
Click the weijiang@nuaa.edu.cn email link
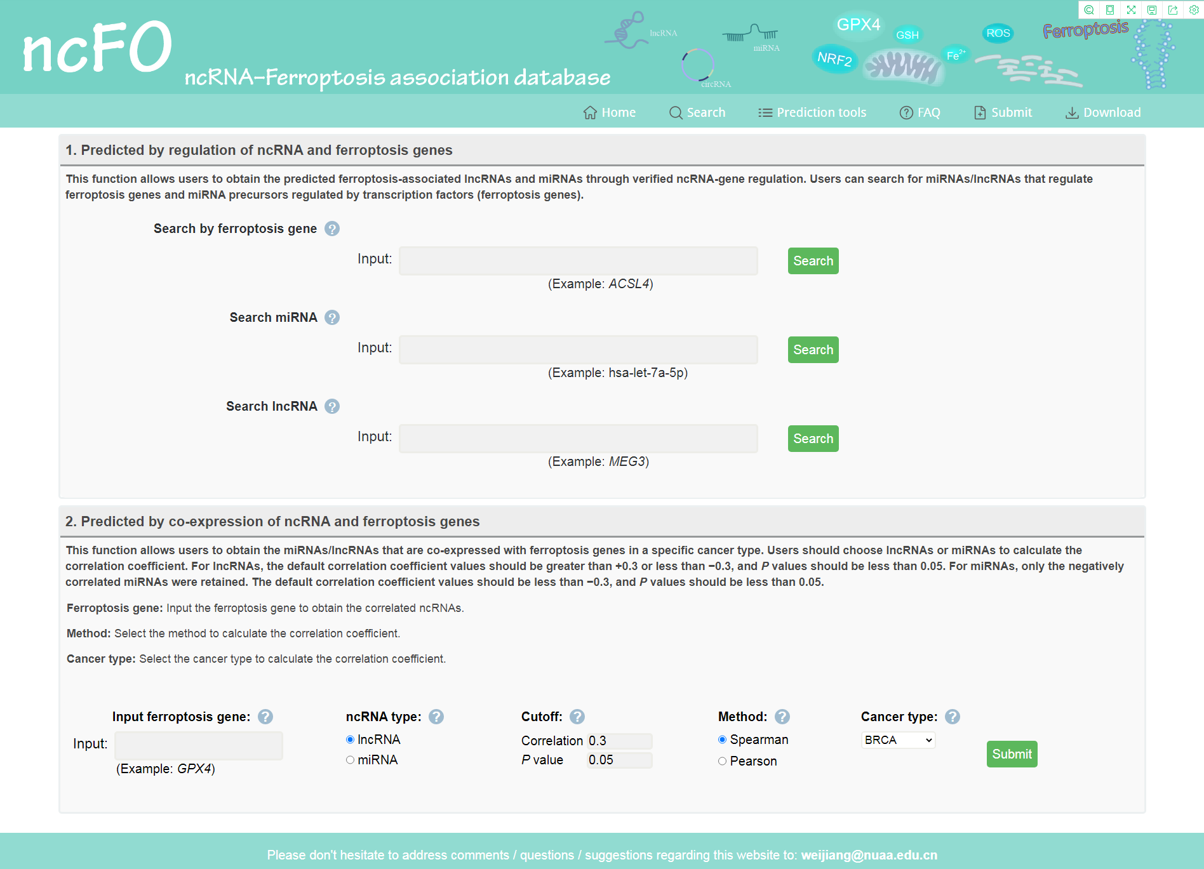(869, 855)
